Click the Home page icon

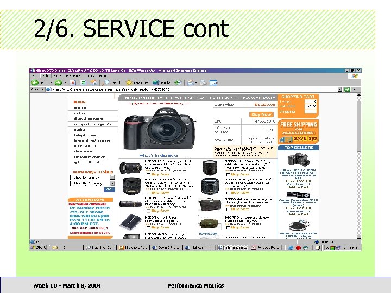click(94, 82)
